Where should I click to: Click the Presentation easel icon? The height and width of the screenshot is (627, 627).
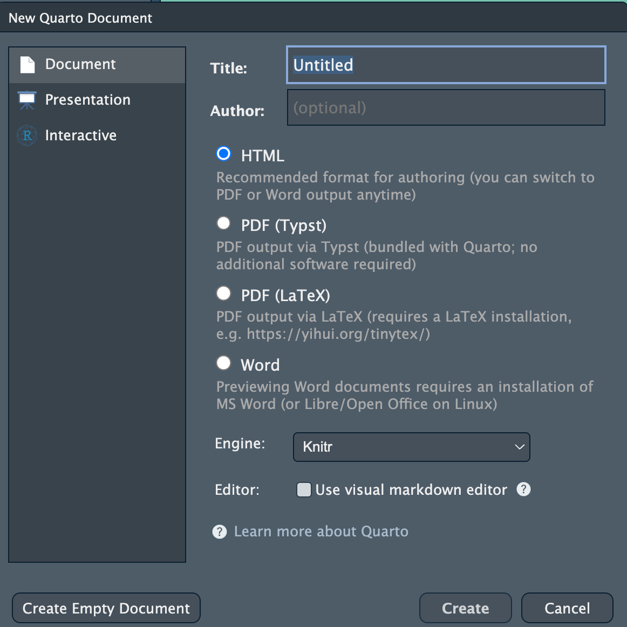click(27, 100)
